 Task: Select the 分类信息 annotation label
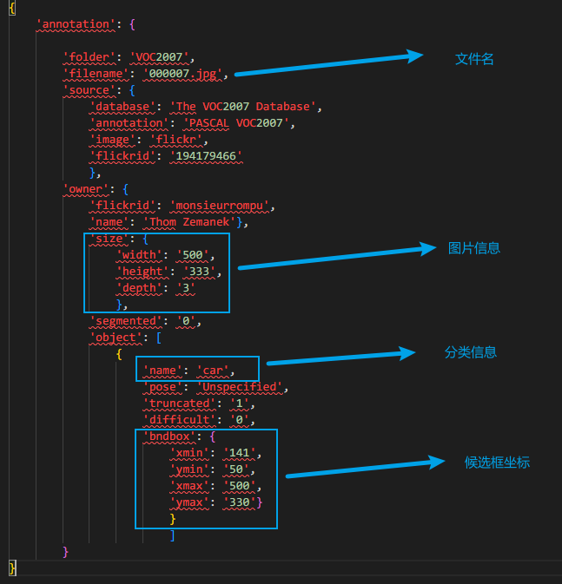471,353
